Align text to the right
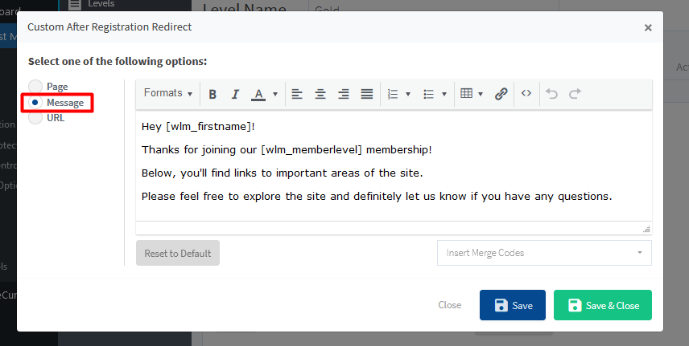689x346 pixels. coord(344,93)
